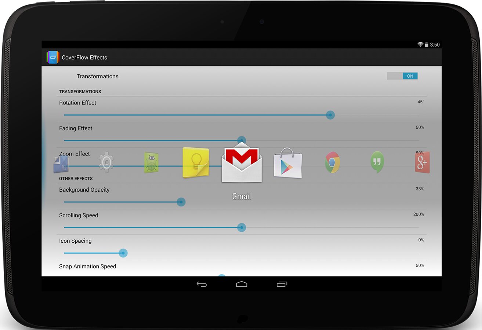The width and height of the screenshot is (482, 330).
Task: Go to the Android home button
Action: pyautogui.click(x=242, y=284)
